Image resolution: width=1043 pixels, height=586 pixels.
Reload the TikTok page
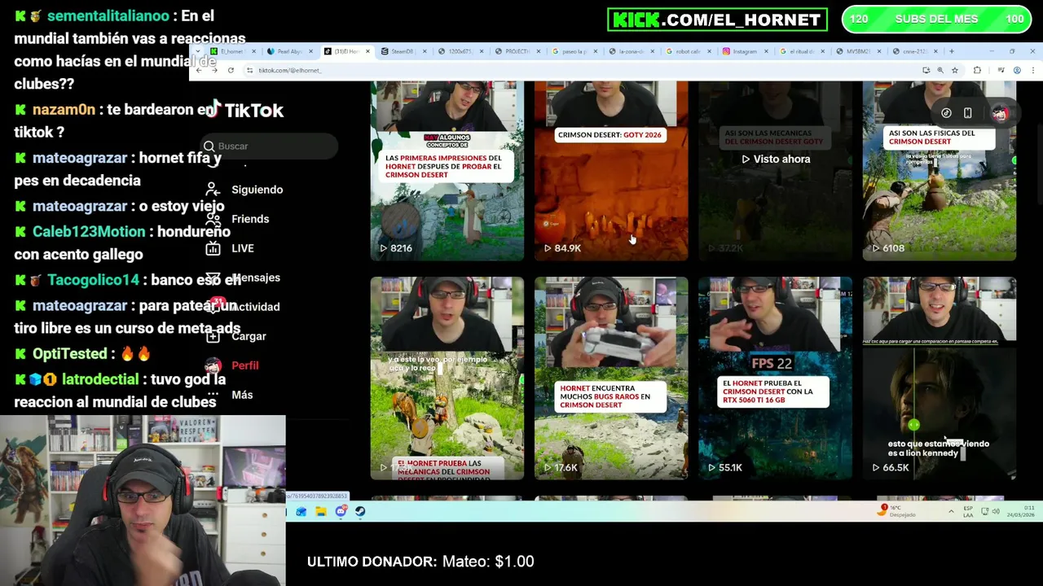pos(231,70)
